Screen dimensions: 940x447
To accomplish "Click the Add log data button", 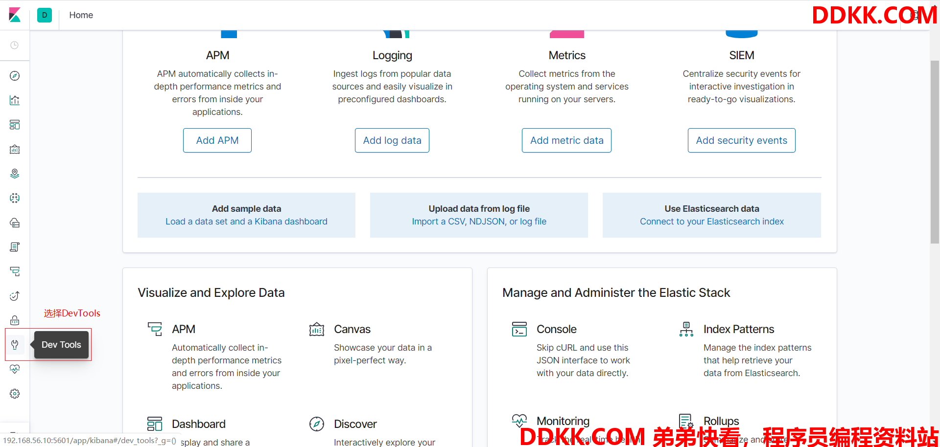I will [x=392, y=140].
